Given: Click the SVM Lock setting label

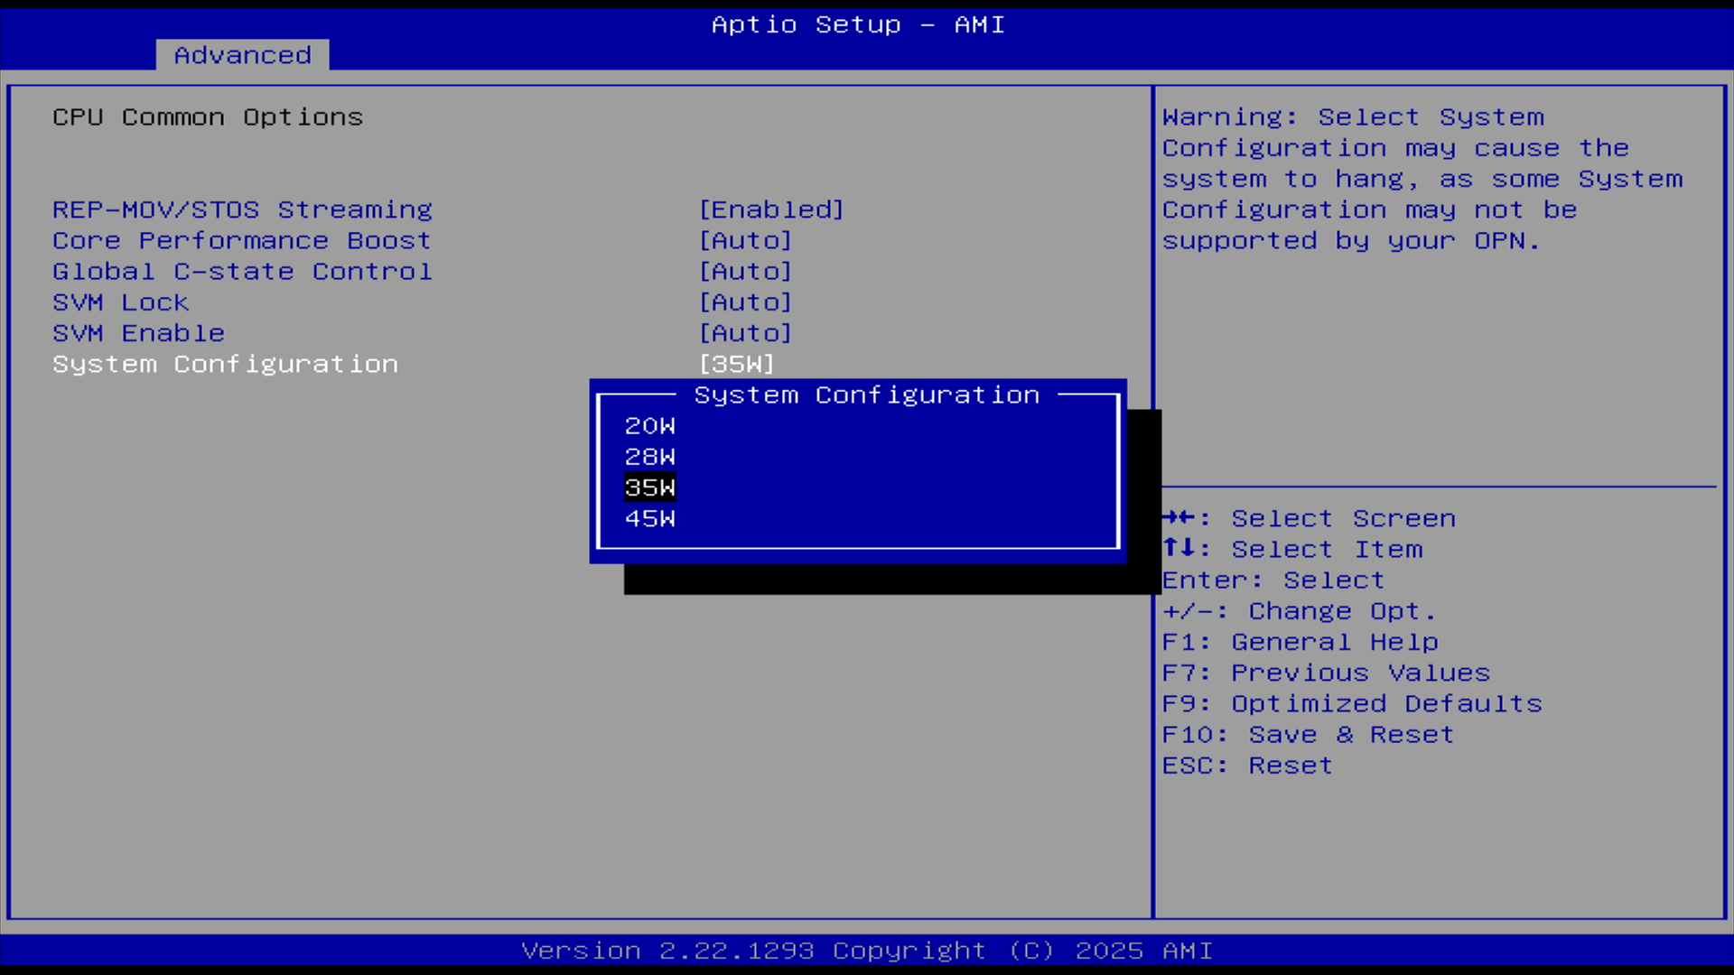Looking at the screenshot, I should coord(120,302).
